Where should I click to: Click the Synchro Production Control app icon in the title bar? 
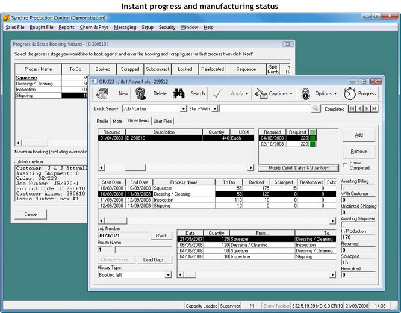7,18
